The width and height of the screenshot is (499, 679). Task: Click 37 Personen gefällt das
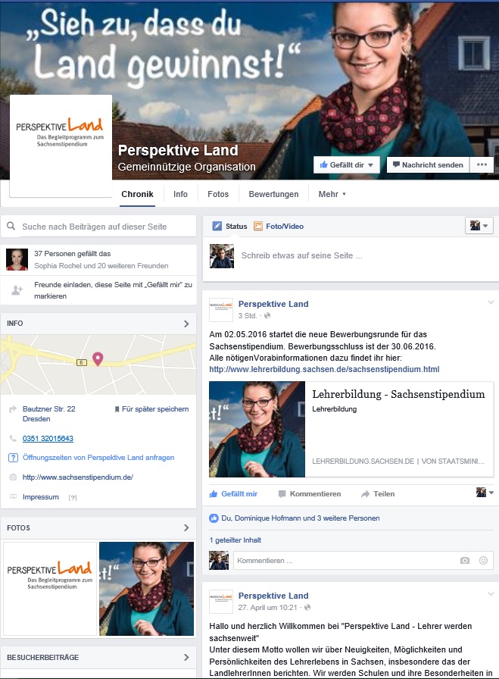[x=72, y=253]
